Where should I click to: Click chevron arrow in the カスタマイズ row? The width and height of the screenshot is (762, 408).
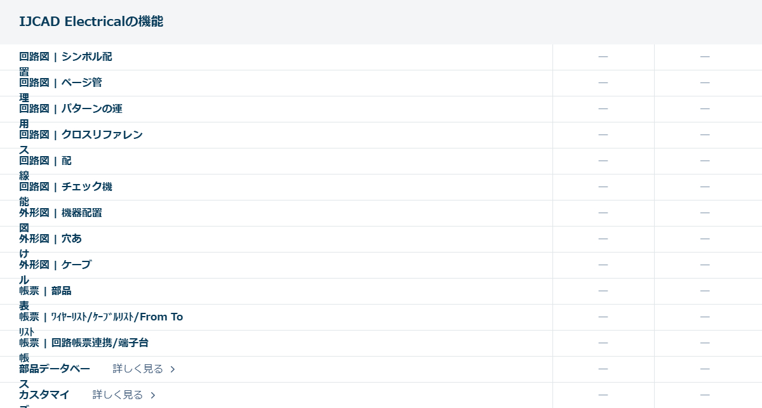[152, 395]
